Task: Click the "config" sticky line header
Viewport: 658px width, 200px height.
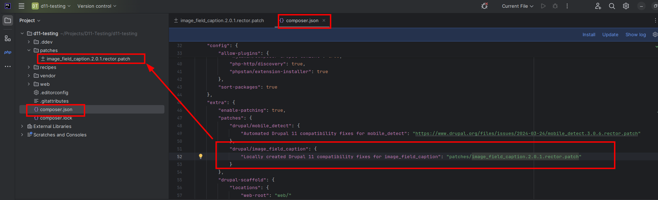Action: pyautogui.click(x=222, y=46)
